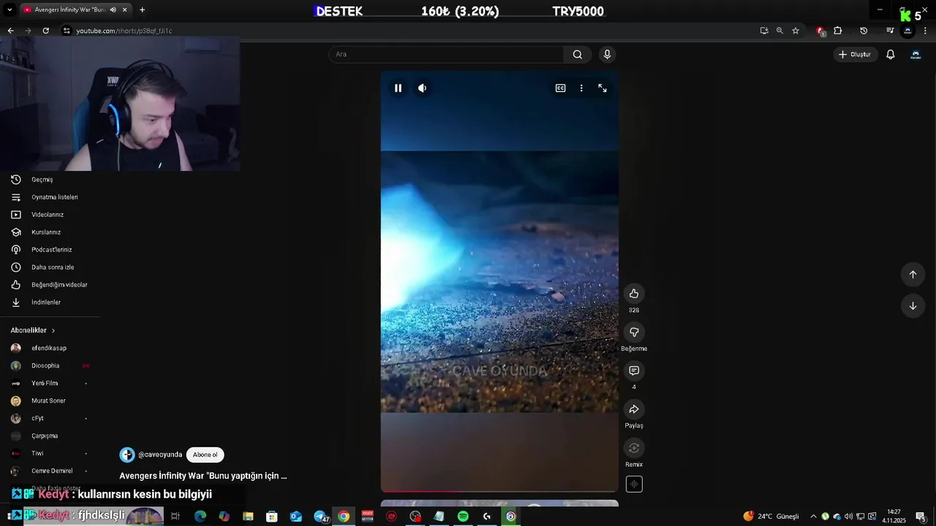Open the zoom magnifier in the address bar
936x526 pixels.
pos(780,31)
